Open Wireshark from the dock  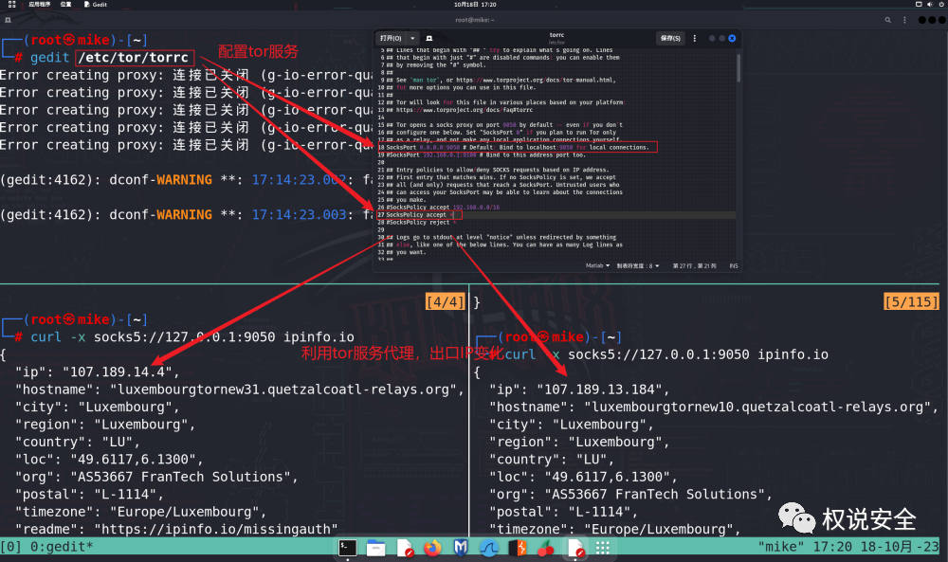coord(489,548)
